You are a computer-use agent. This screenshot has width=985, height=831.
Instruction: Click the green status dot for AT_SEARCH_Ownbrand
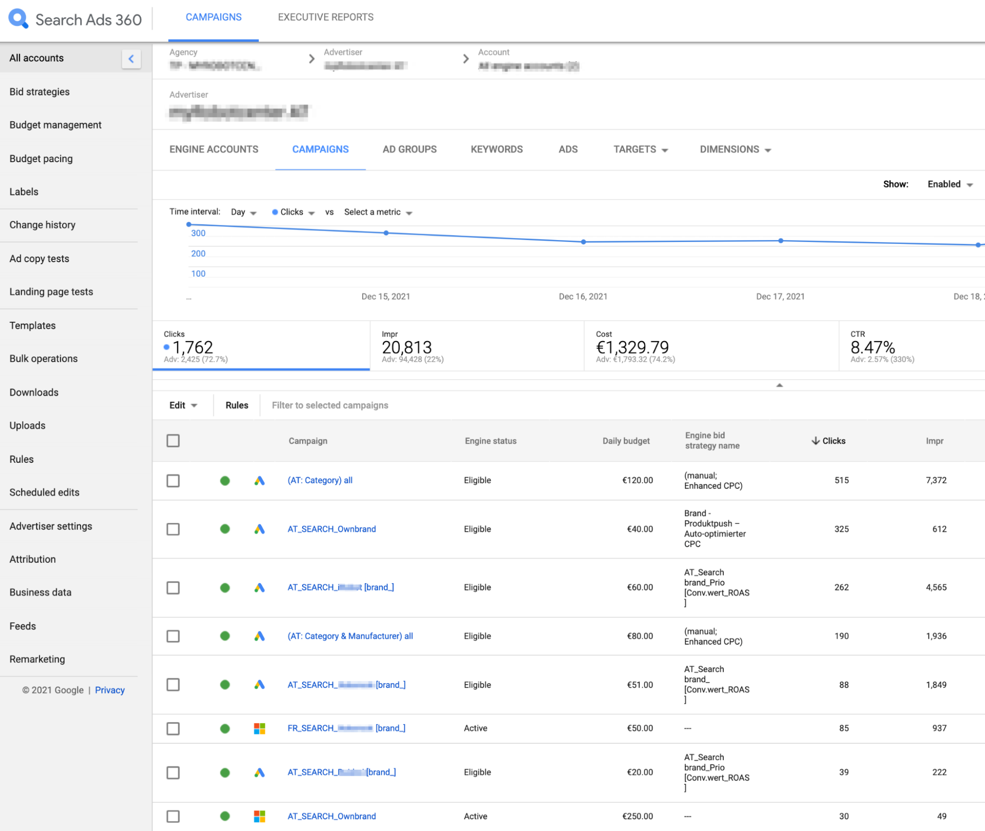pos(225,529)
